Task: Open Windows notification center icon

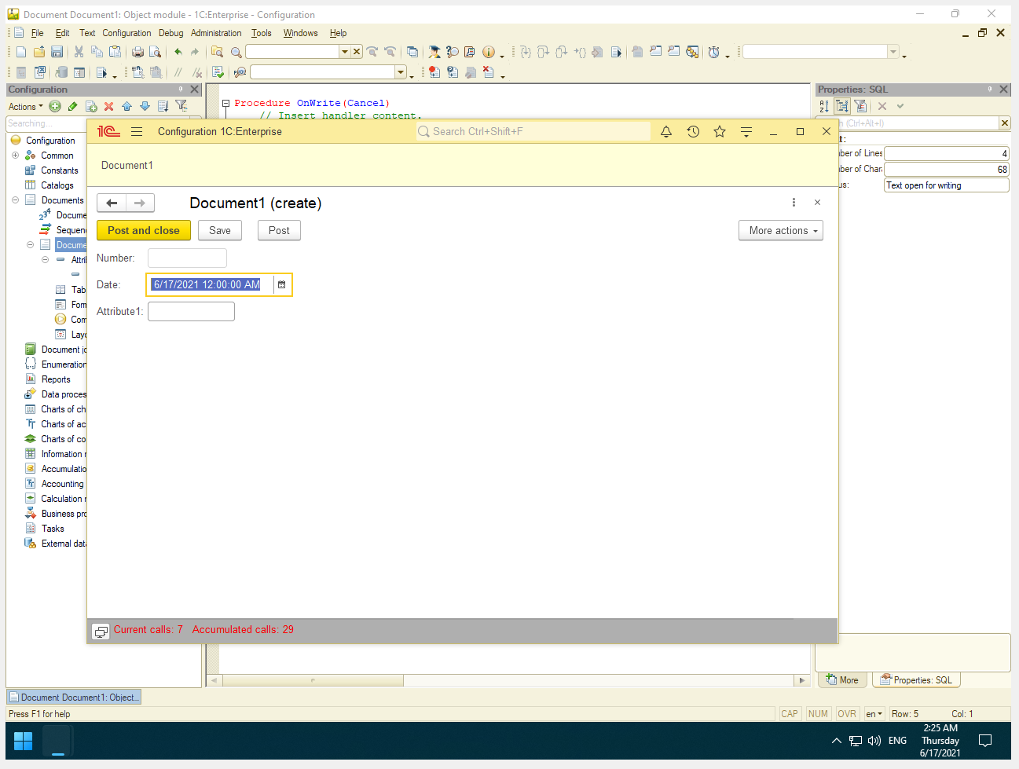Action: [985, 741]
